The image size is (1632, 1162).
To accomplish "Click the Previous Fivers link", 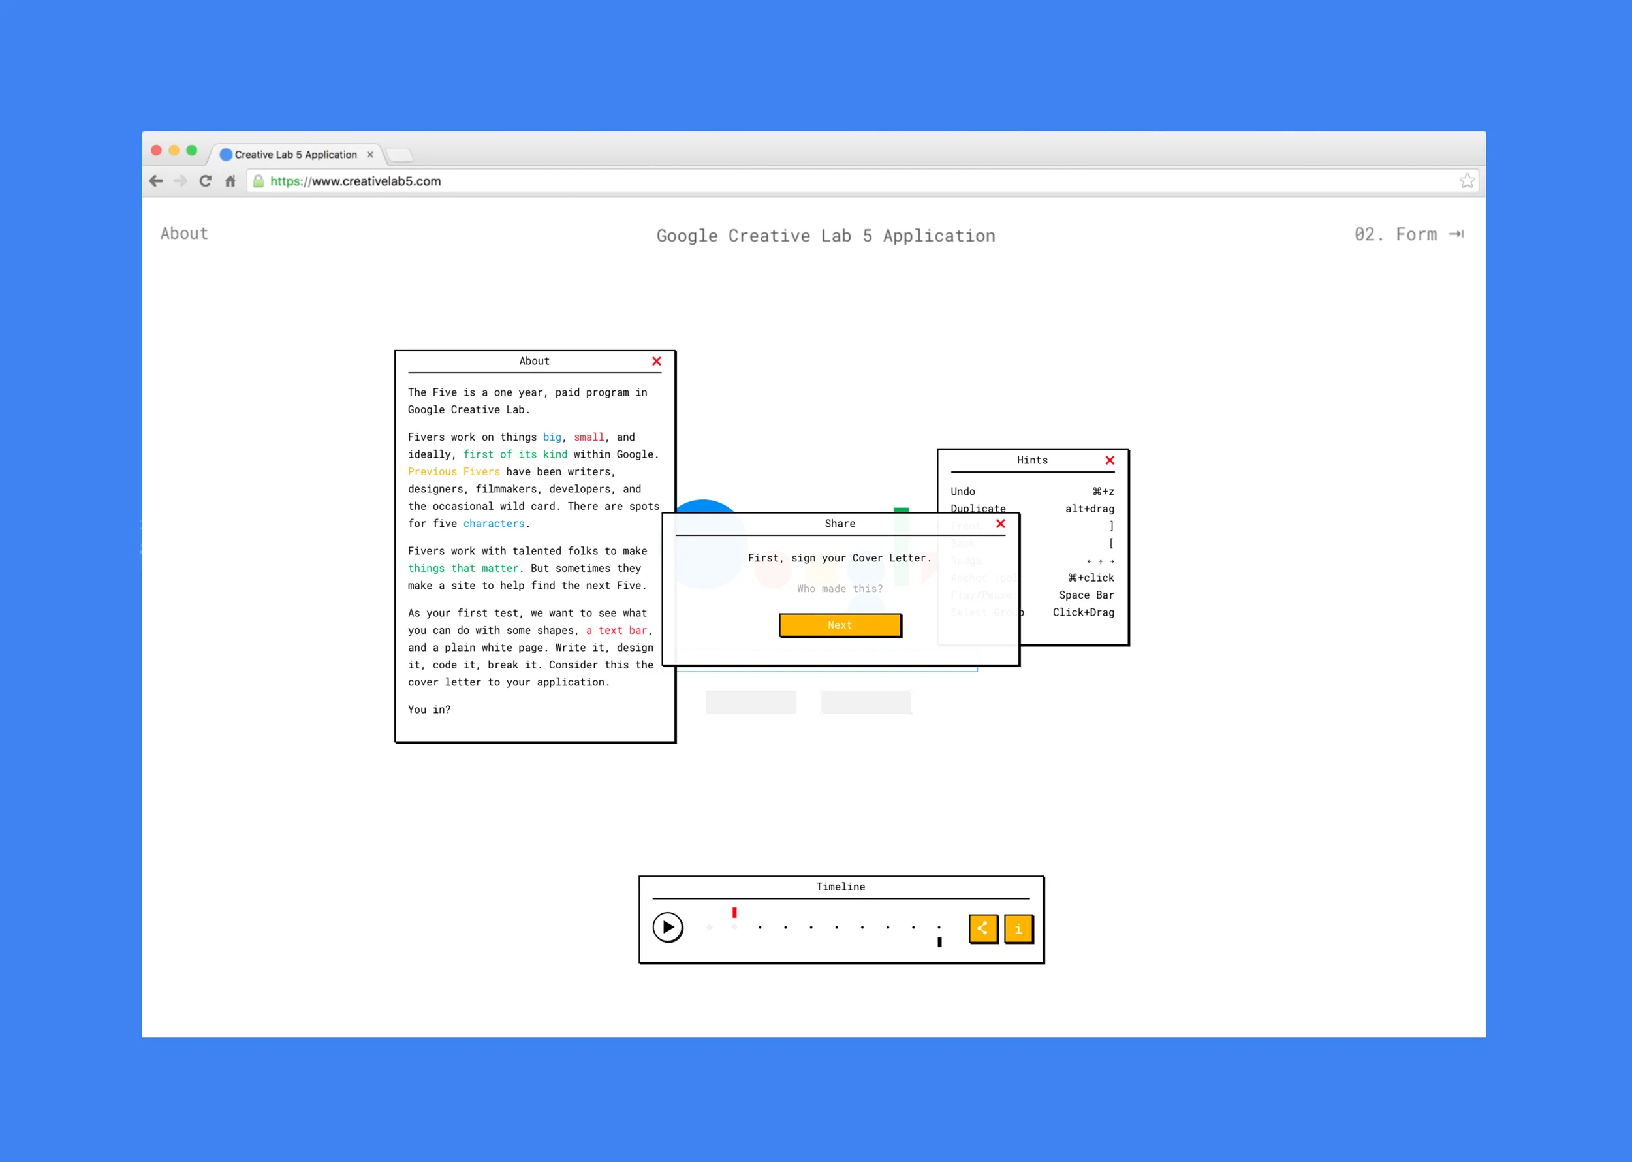I will 454,471.
